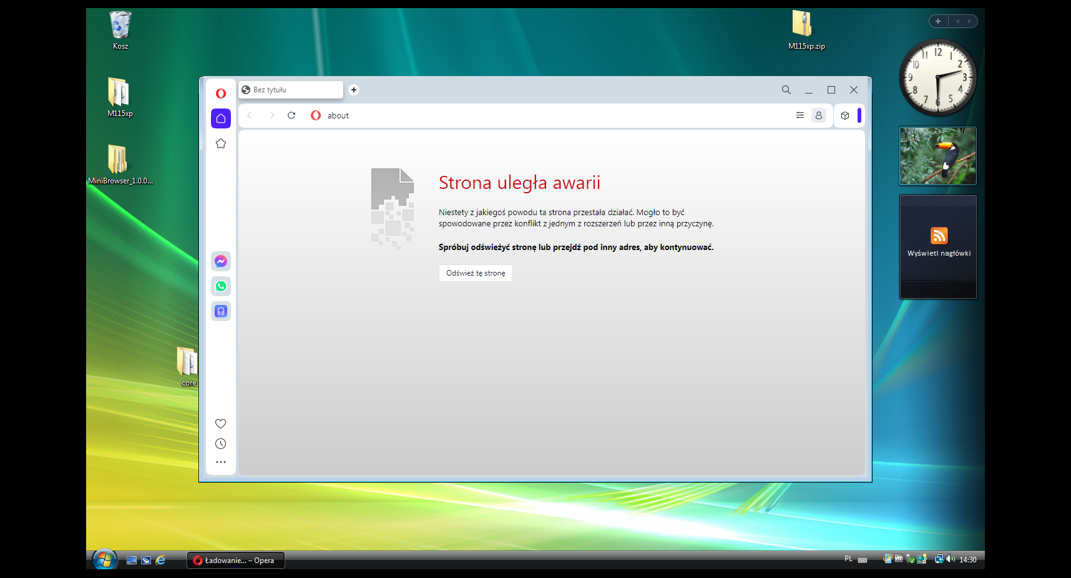Click the PL language indicator
Viewport: 1071px width, 578px height.
[x=848, y=559]
